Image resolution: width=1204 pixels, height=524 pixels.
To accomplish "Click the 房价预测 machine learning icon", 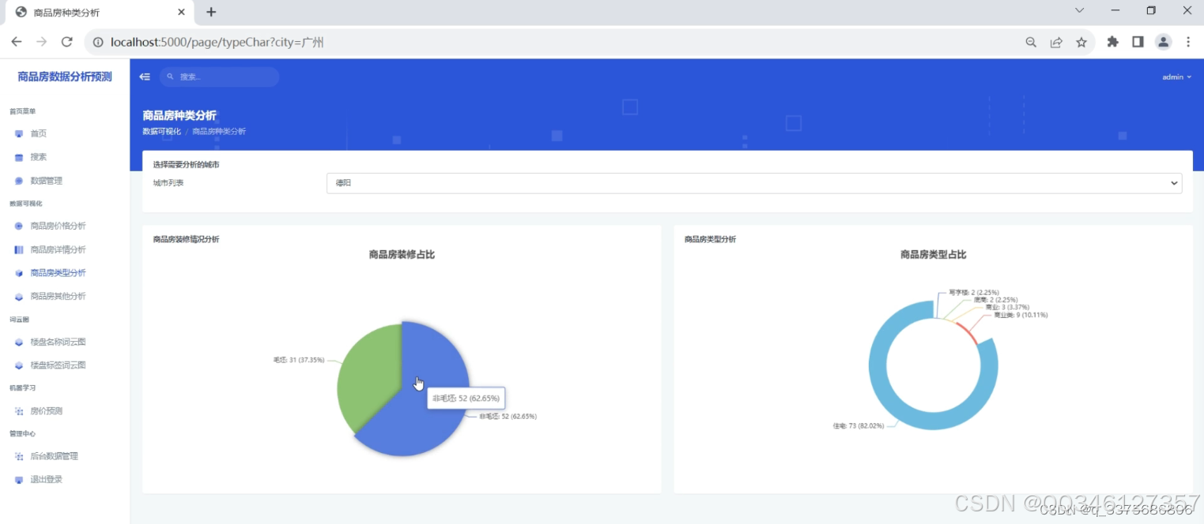I will (17, 410).
